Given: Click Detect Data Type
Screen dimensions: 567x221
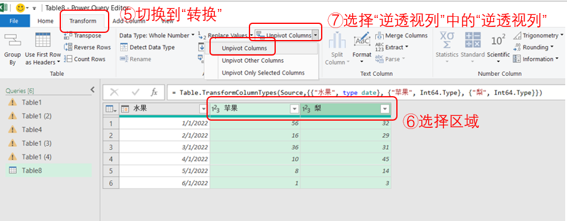Looking at the screenshot, I should (x=147, y=47).
